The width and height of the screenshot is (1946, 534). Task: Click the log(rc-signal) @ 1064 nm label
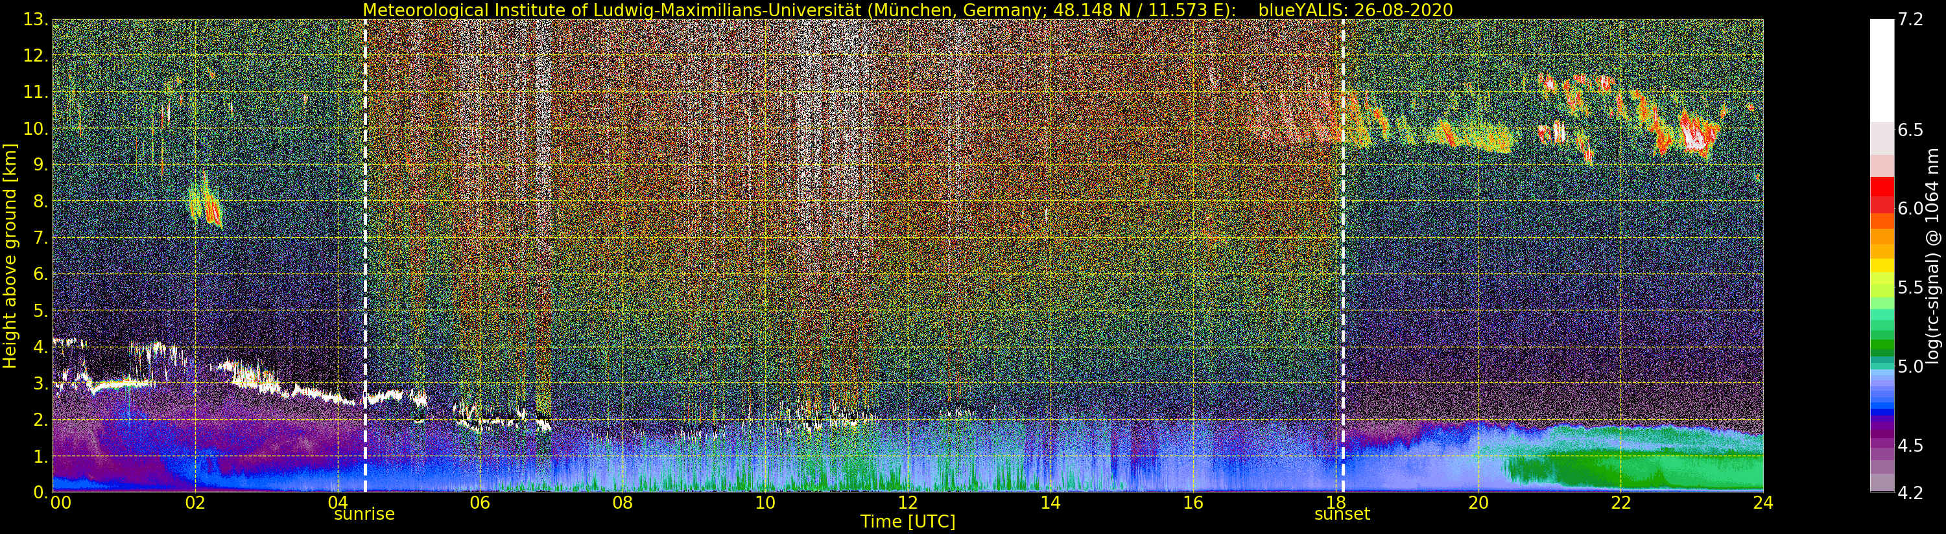(1933, 256)
